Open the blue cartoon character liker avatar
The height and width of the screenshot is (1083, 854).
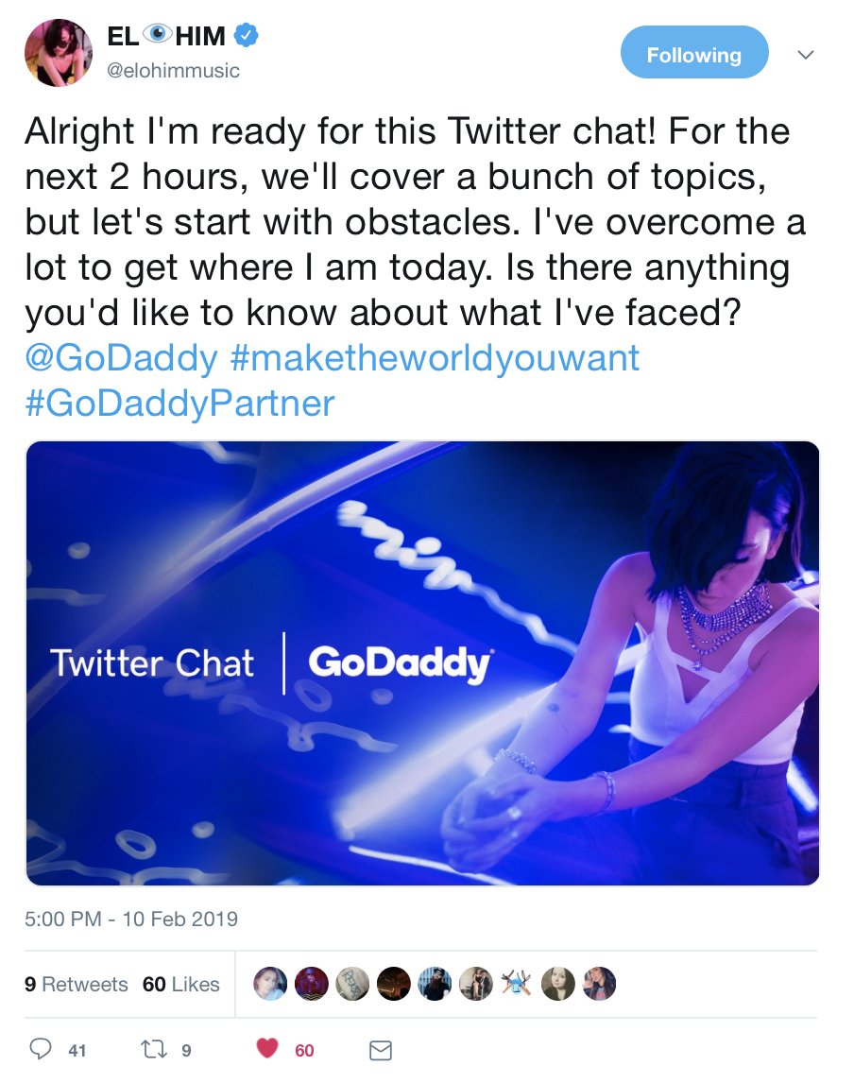tap(517, 984)
